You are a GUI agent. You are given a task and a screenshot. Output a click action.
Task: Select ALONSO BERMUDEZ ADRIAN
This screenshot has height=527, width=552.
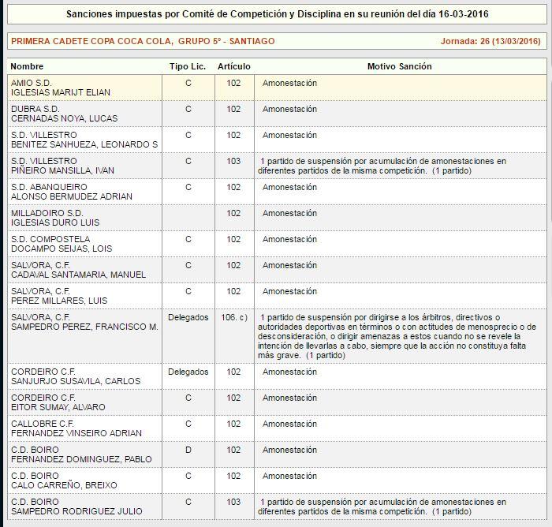72,197
